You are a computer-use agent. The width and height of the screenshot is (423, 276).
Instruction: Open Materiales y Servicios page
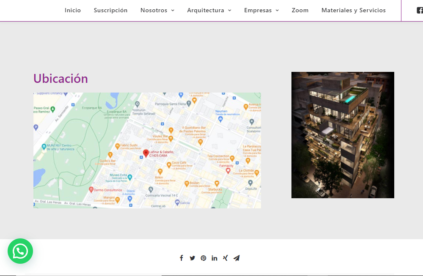tap(353, 10)
